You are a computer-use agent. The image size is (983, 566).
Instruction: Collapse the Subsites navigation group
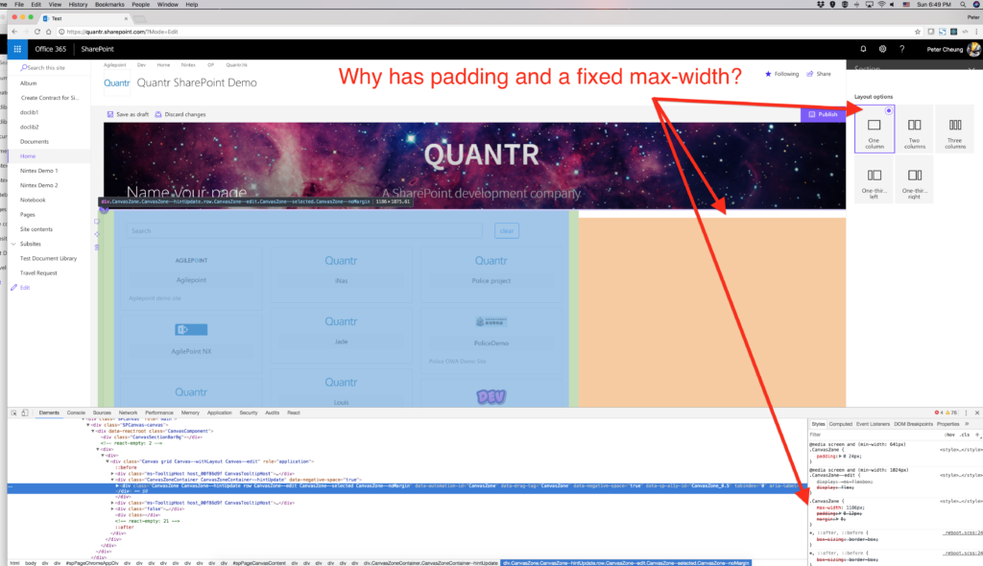click(13, 244)
